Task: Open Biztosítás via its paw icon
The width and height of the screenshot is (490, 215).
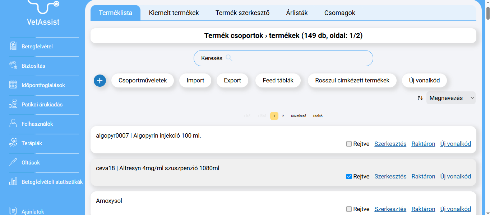Action: [13, 66]
